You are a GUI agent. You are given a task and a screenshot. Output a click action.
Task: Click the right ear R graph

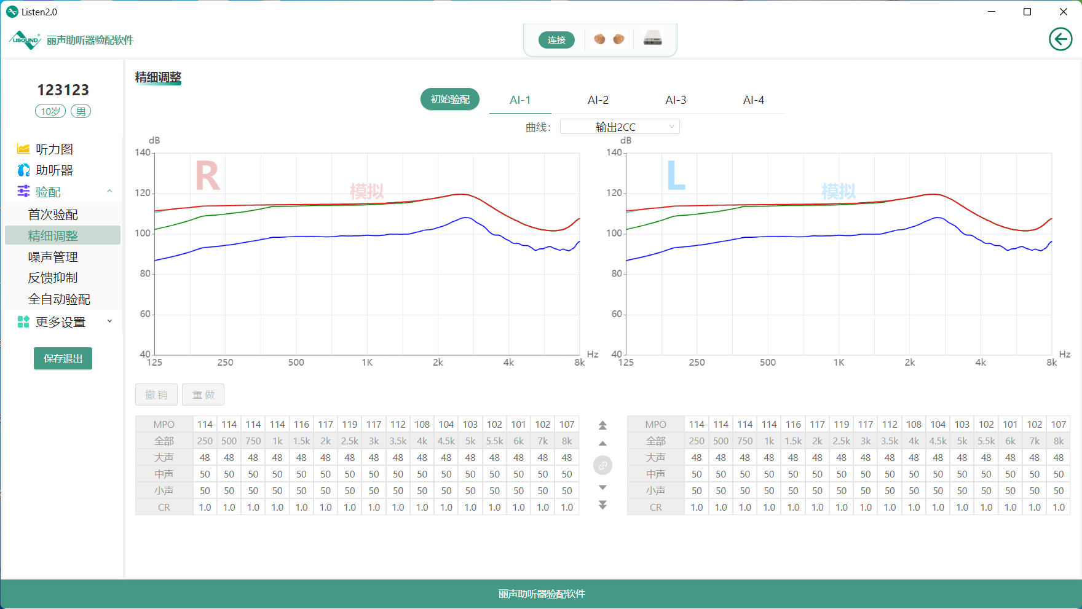[x=366, y=254]
